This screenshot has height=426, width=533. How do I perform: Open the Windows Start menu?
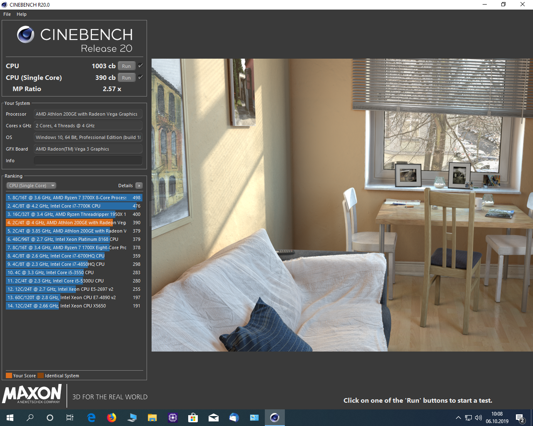coord(10,418)
